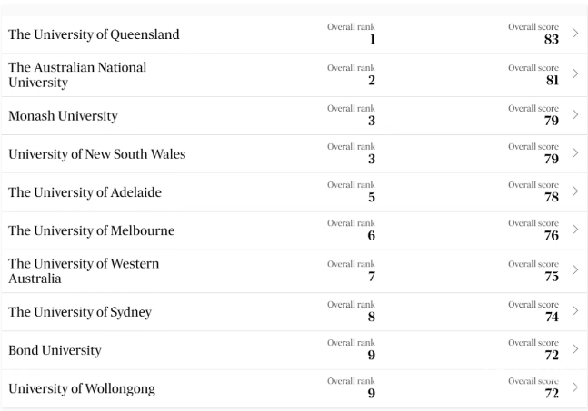Click The University of Melbourne chevron icon
This screenshot has height=411, width=588.
pos(575,229)
